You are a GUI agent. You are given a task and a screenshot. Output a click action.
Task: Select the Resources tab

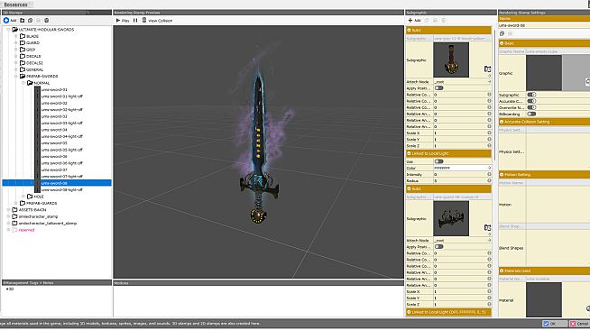pyautogui.click(x=16, y=5)
